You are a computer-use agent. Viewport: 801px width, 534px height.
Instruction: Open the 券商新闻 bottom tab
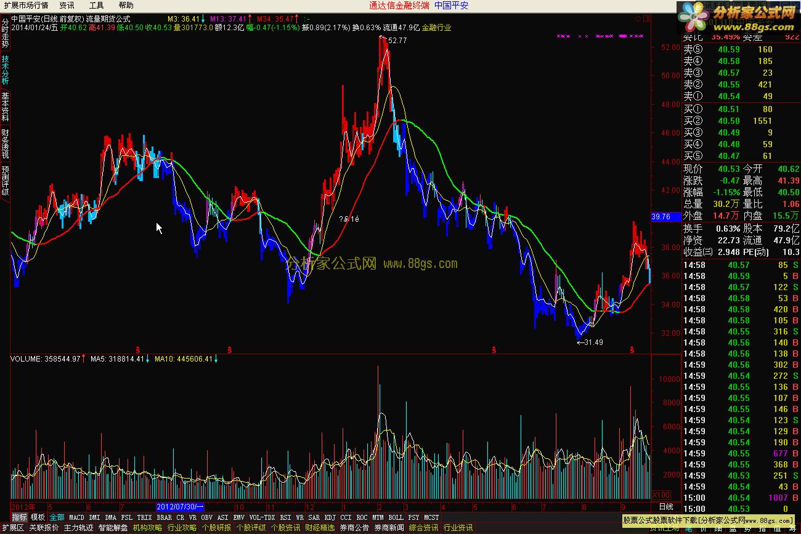tap(389, 528)
